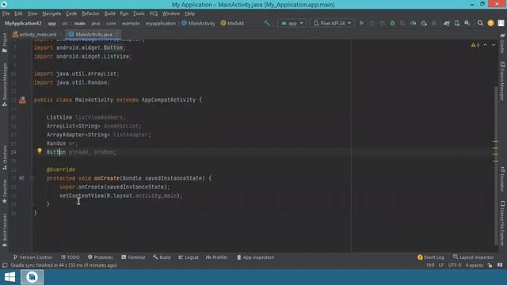Click the Apply Code Changes icon
This screenshot has width=507, height=285.
(x=382, y=23)
